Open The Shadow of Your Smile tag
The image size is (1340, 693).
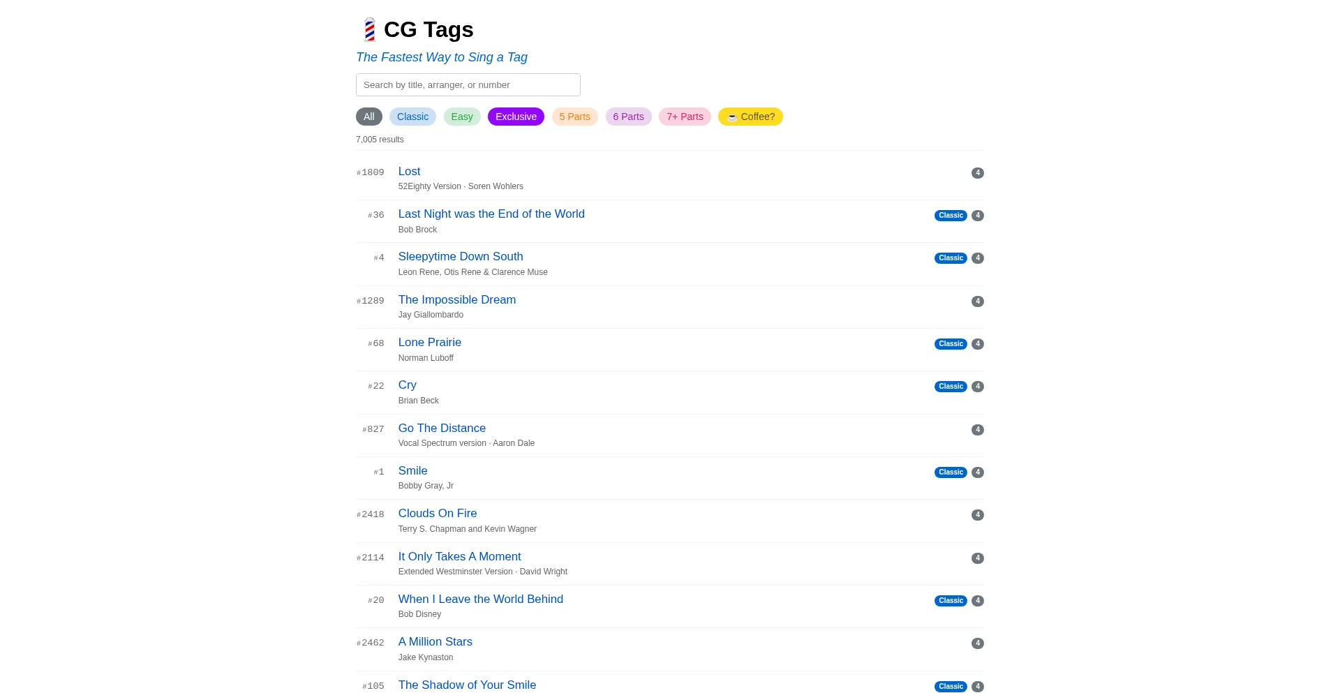[x=467, y=685]
